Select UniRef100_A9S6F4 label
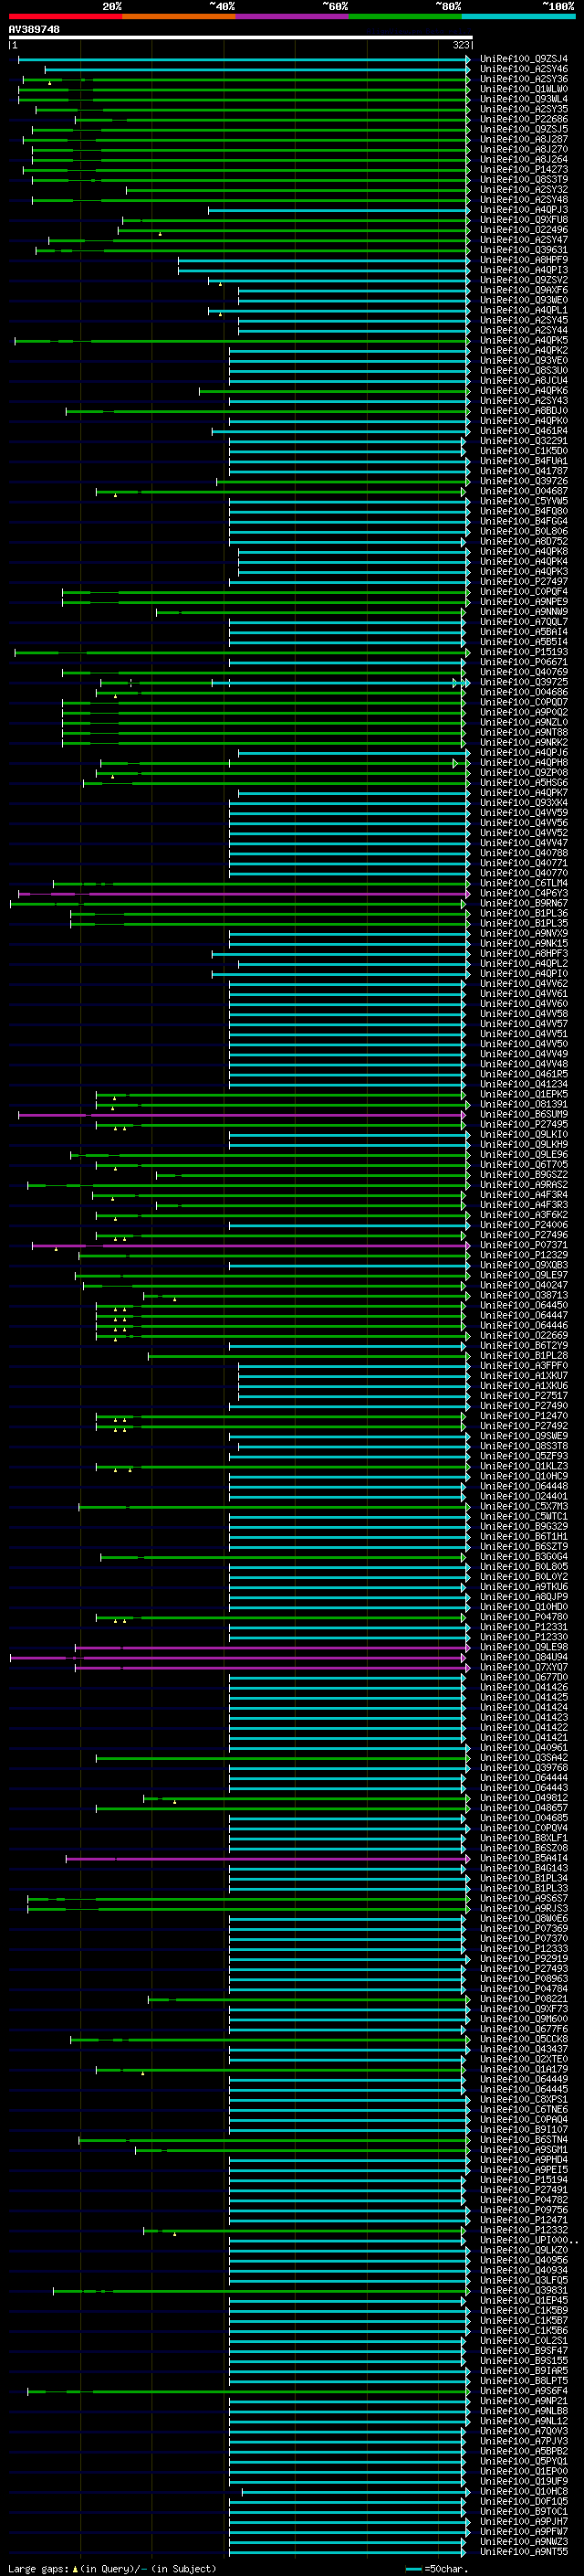584x2576 pixels. click(523, 2390)
